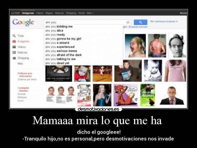Choose suggestion 'are you dead yet'
The height and width of the screenshot is (148, 197).
tap(83, 63)
